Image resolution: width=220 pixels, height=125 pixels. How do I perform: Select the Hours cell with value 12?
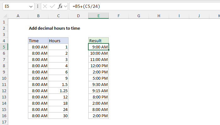pos(58,97)
